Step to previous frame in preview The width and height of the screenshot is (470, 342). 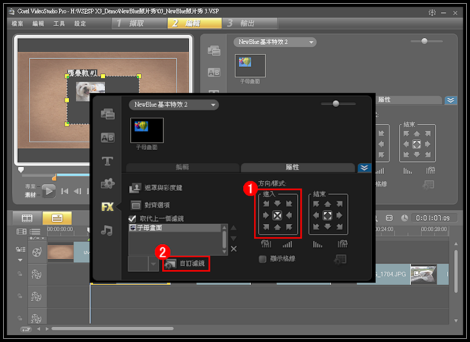78,191
